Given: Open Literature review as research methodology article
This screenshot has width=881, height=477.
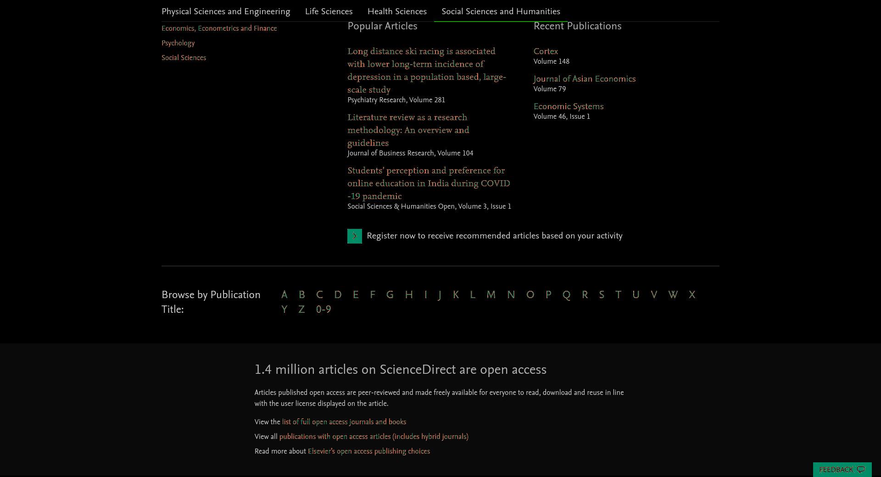Looking at the screenshot, I should [408, 130].
